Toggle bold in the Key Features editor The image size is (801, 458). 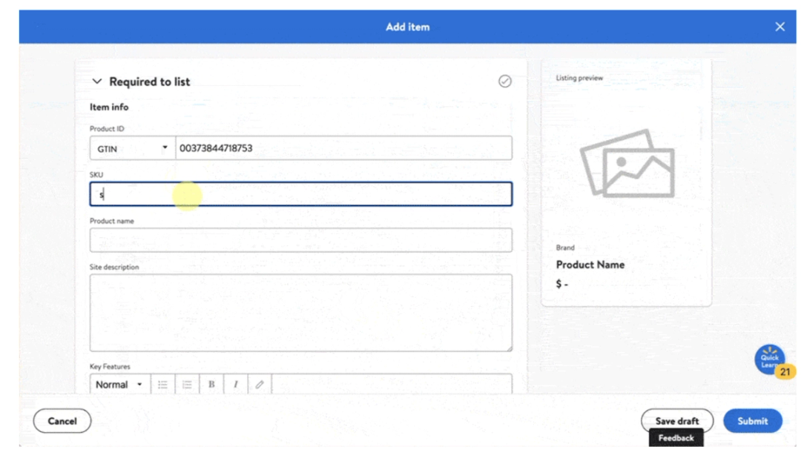[x=211, y=384]
